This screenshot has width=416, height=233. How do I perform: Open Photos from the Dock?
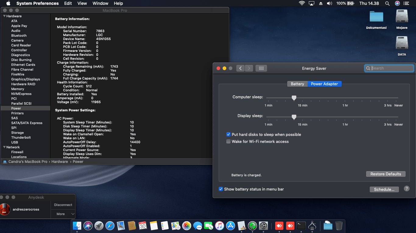(x=187, y=226)
